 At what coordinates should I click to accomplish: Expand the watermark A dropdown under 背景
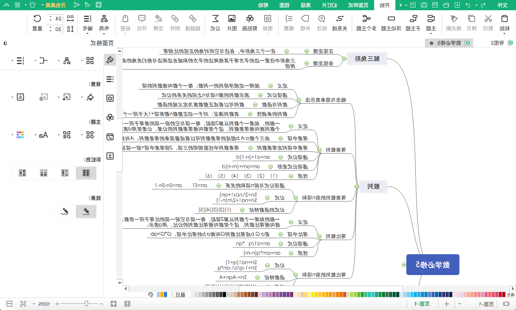pos(12,97)
